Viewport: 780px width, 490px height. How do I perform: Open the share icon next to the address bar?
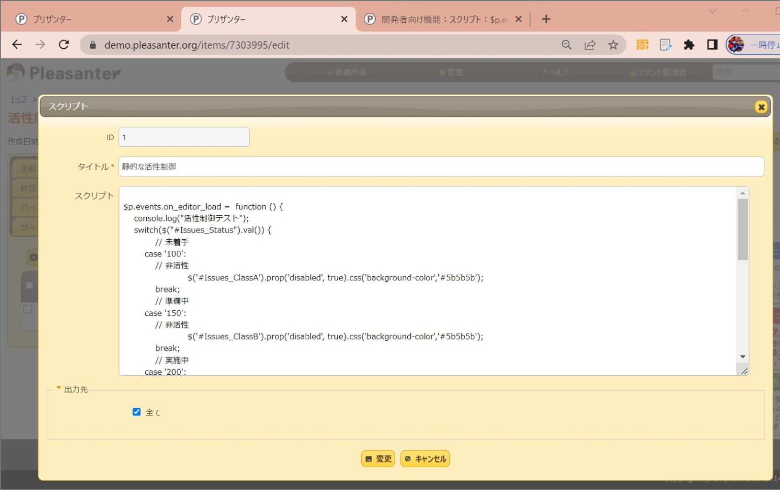(x=590, y=45)
